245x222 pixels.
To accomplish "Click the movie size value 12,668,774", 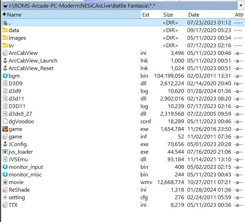I will (171, 182).
